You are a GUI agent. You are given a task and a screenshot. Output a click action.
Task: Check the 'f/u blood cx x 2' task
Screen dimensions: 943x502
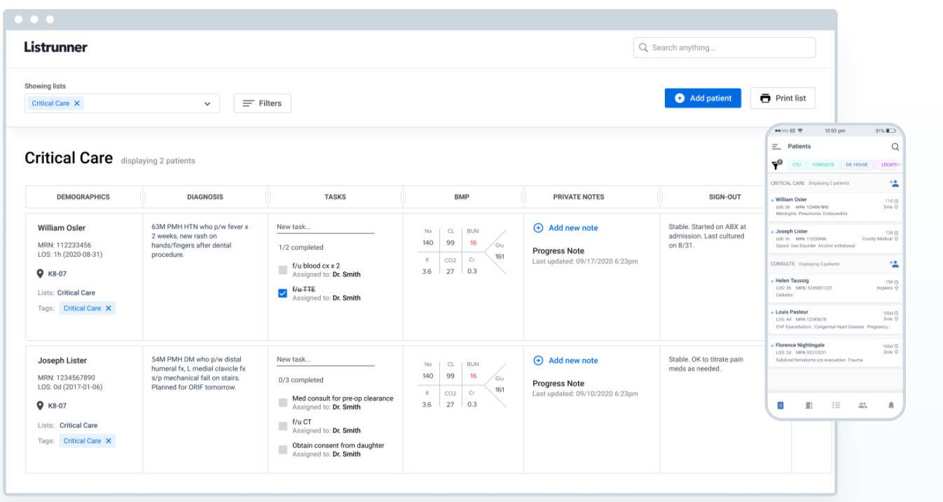point(283,270)
